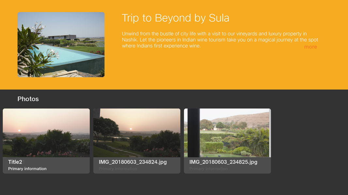Open the window-view garden photo card
This screenshot has width=348, height=195.
227,133
